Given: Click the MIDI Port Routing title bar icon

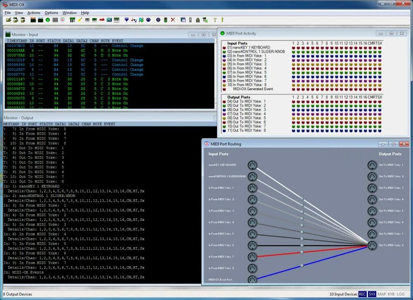Looking at the screenshot, I should [x=207, y=144].
